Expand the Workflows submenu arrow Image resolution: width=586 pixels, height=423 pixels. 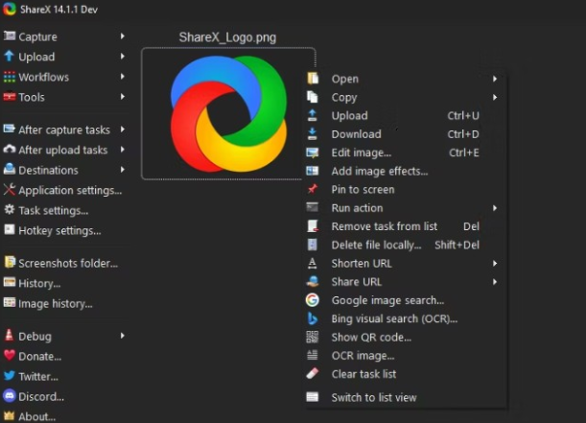[x=122, y=77]
